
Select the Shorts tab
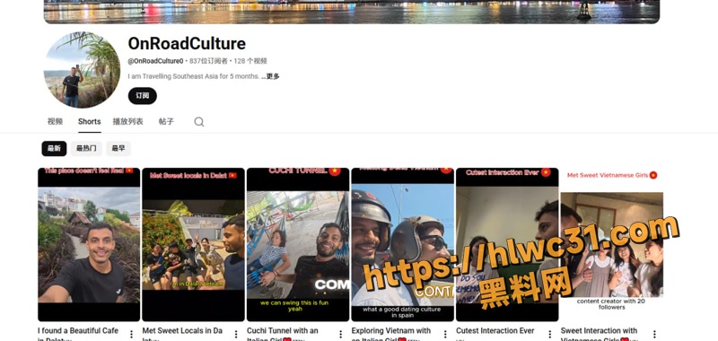(x=89, y=121)
